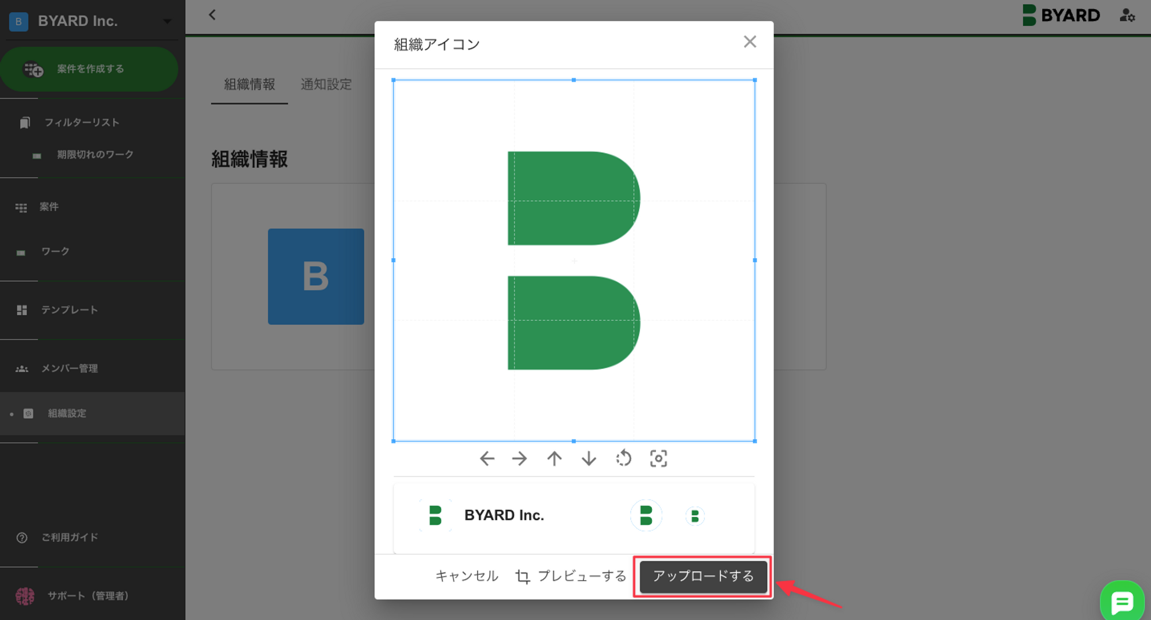Close the 組織アイコン dialog

point(749,41)
